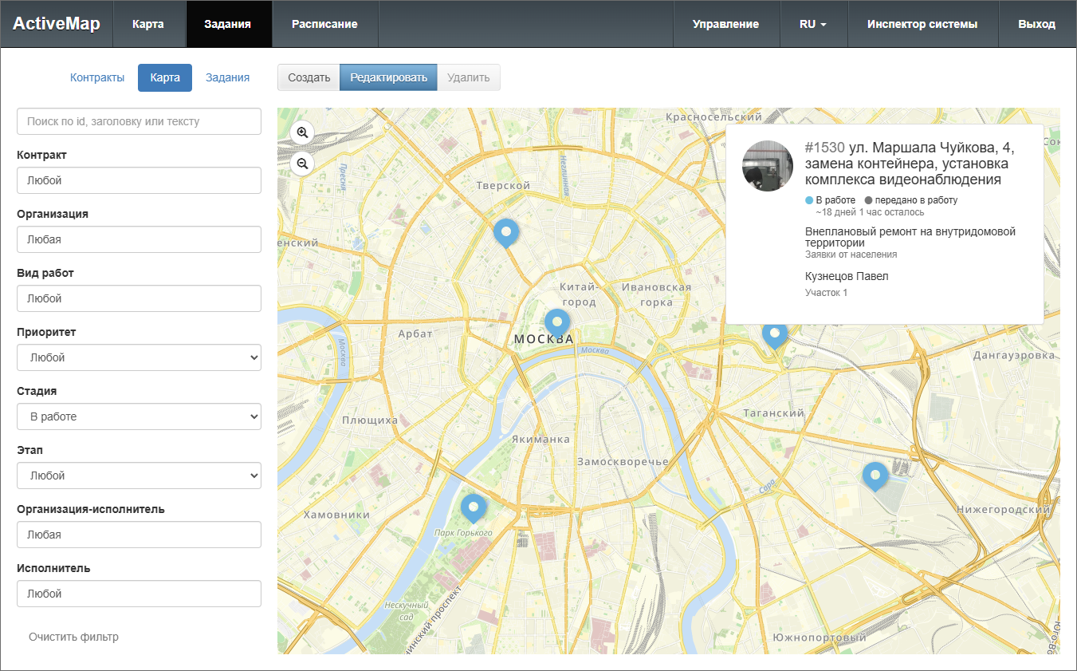
Task: Zoom out on the map
Action: pyautogui.click(x=302, y=164)
